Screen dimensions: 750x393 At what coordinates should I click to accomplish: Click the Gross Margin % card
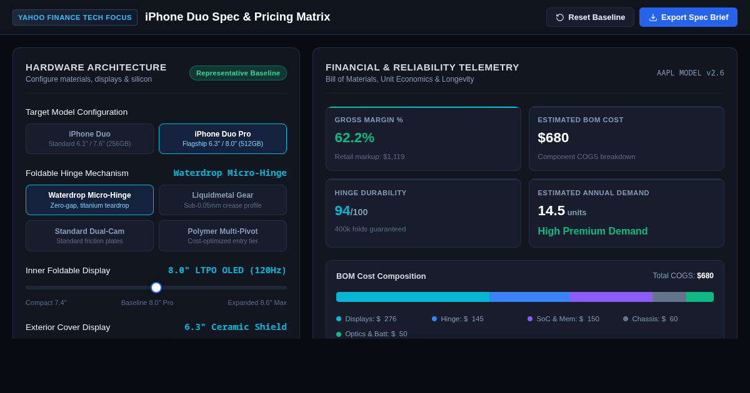[423, 138]
